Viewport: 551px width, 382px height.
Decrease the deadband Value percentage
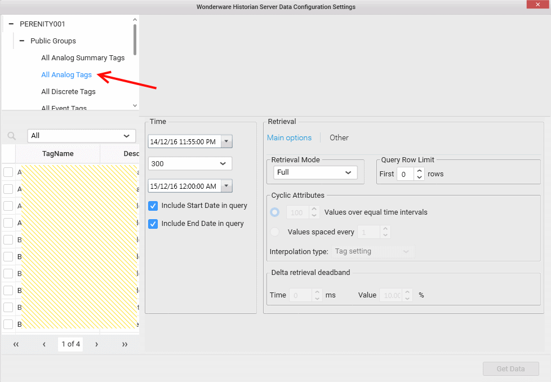point(407,299)
